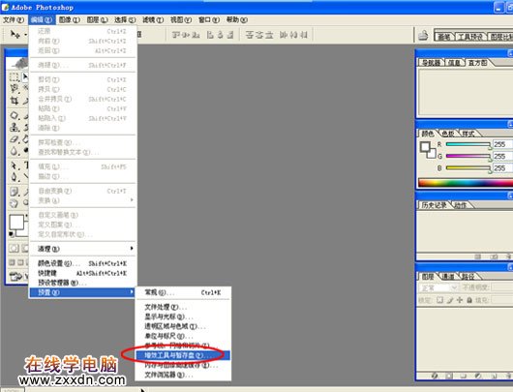
Task: Click Create new layer icon
Action: point(495,376)
